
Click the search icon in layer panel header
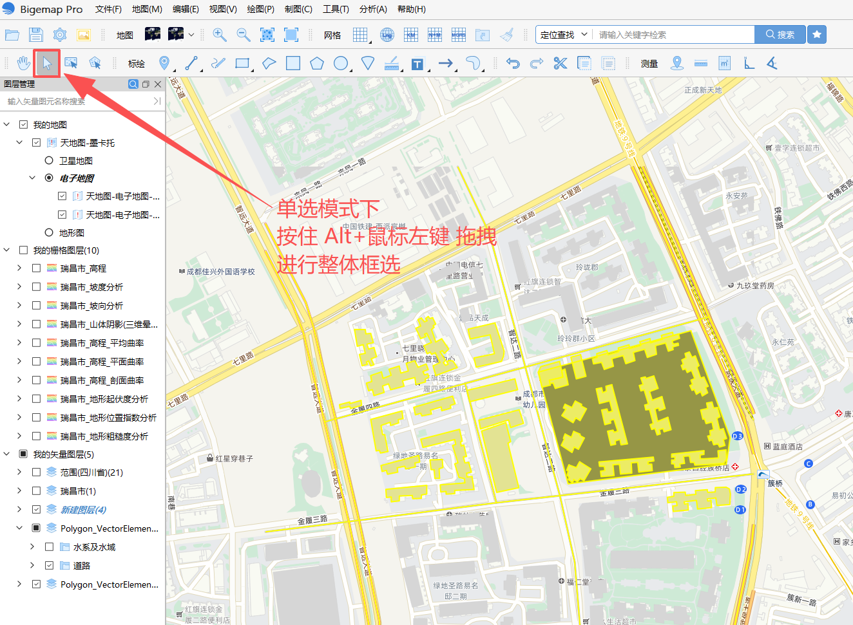coord(133,84)
